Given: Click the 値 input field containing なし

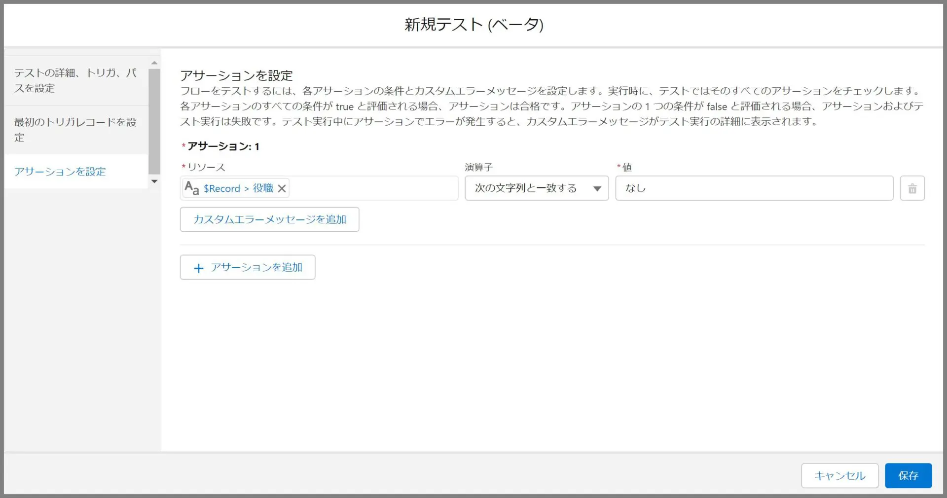Looking at the screenshot, I should pyautogui.click(x=754, y=188).
